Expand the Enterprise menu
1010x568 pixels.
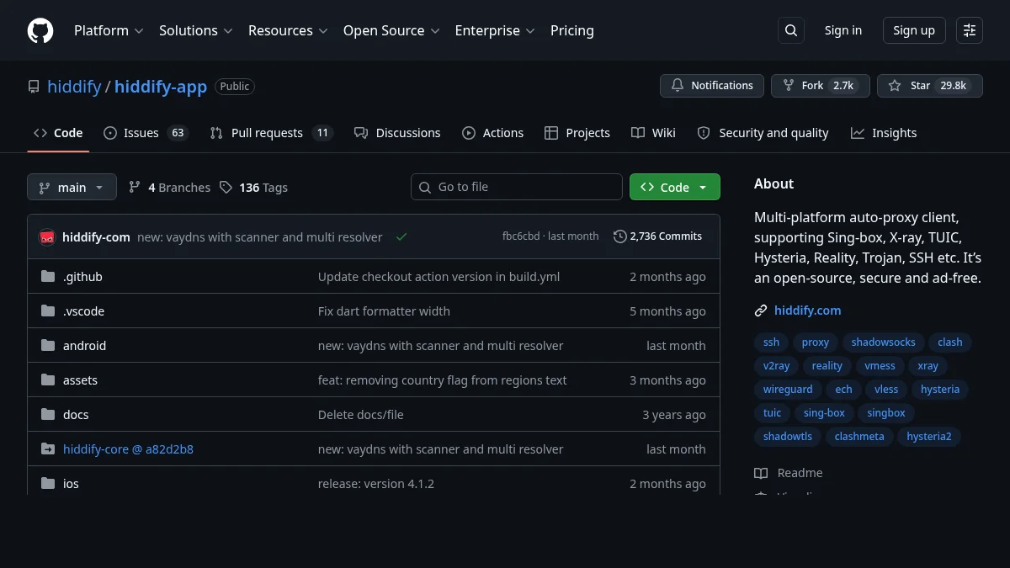495,30
